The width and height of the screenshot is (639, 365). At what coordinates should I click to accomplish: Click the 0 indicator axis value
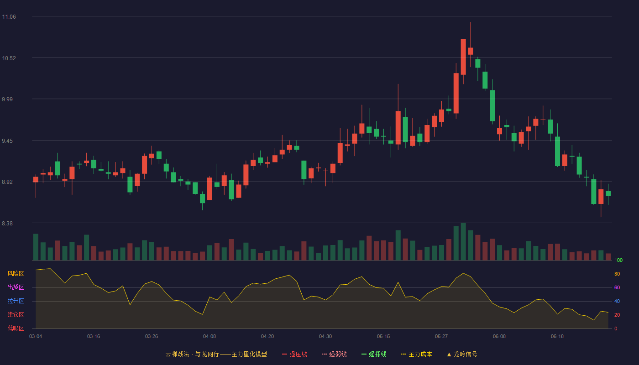pyautogui.click(x=616, y=328)
